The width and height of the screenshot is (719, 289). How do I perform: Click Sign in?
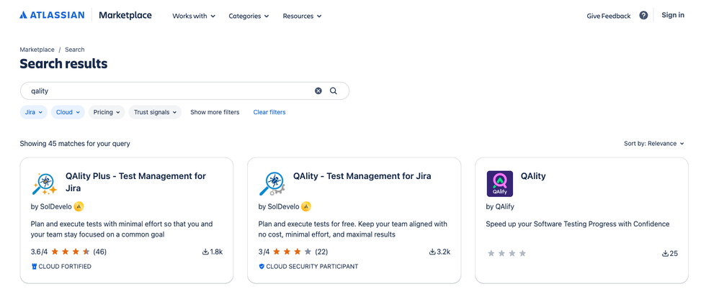pyautogui.click(x=673, y=15)
